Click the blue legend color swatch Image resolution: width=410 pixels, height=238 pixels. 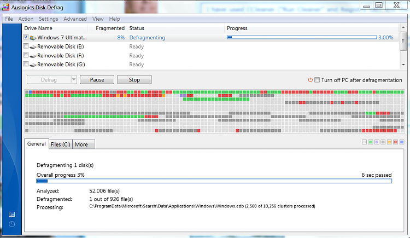402,142
